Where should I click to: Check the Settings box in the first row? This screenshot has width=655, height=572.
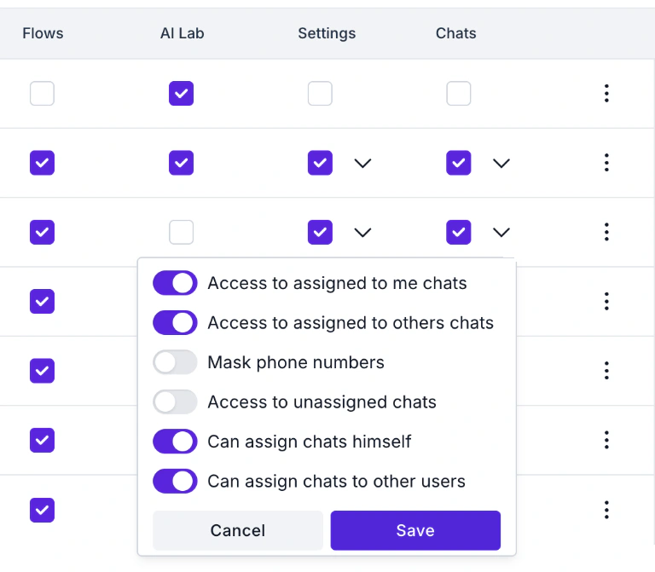[320, 93]
